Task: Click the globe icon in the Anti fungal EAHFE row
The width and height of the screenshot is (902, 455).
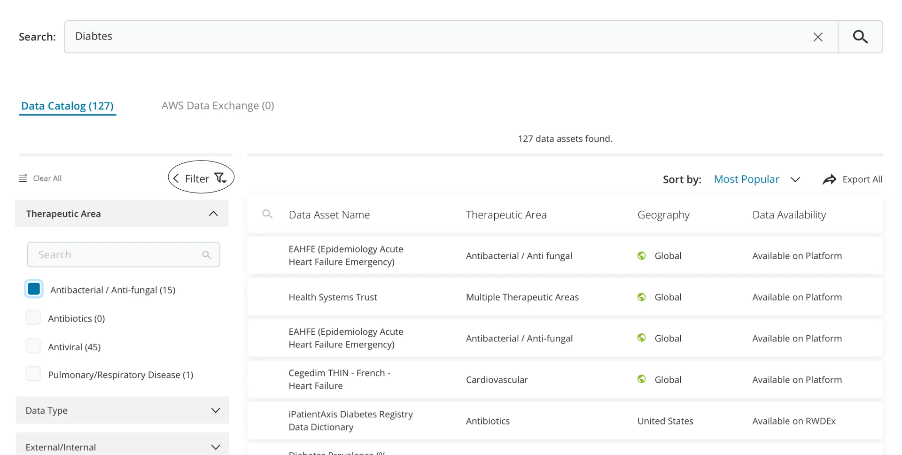Action: pos(641,255)
